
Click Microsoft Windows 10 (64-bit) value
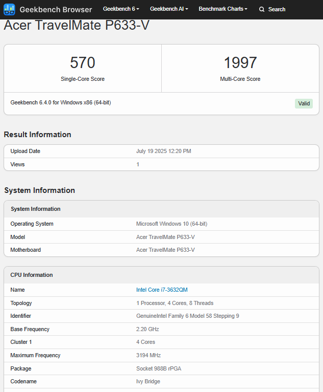click(172, 224)
